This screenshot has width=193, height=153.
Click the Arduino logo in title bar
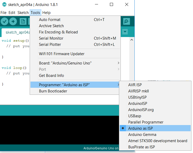tap(4, 5)
